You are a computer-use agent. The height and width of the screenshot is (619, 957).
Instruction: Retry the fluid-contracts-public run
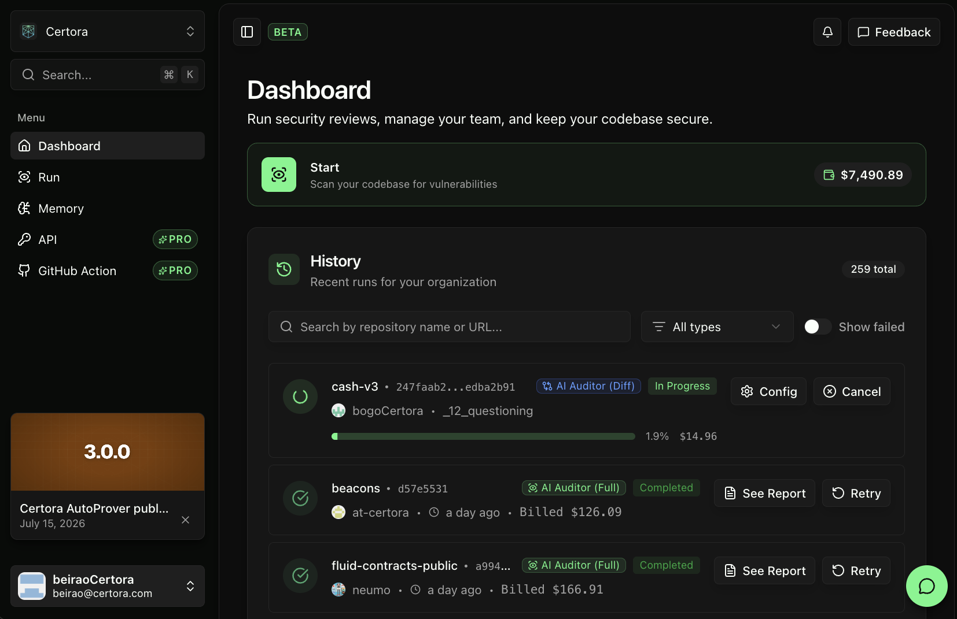856,570
